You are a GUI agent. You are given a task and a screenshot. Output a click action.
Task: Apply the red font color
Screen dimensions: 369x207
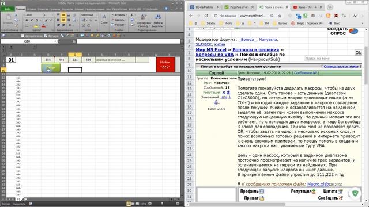[x=43, y=25]
